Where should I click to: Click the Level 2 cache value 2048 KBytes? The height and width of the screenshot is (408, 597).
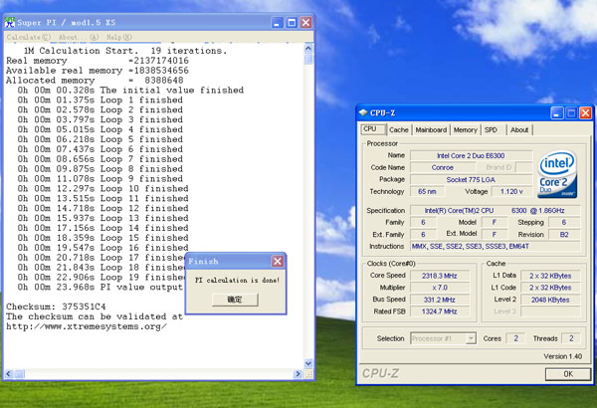point(550,300)
